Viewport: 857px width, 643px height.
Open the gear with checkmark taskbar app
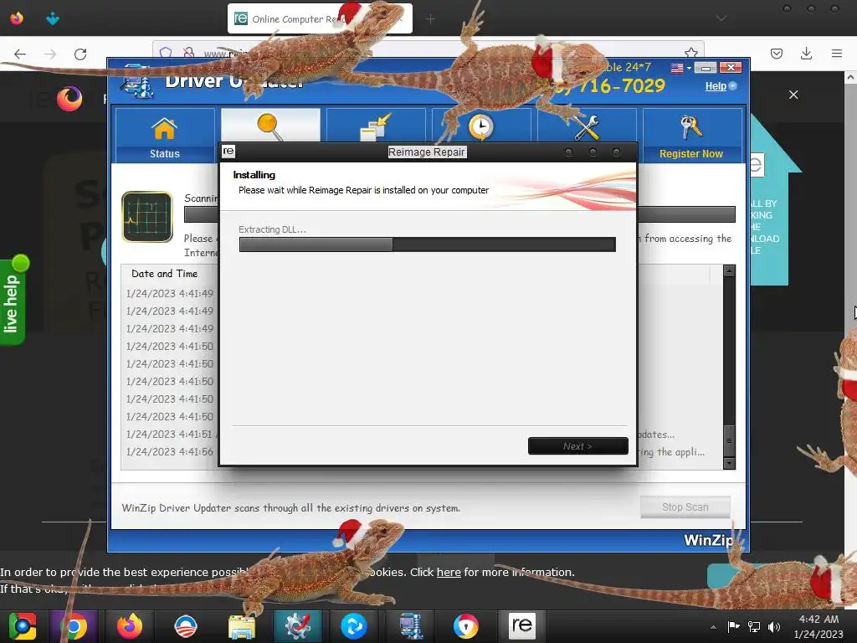pos(298,626)
